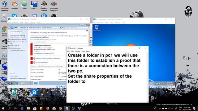Open File Explorer from host taskbar
Image resolution: width=198 pixels, height=111 pixels.
pos(28,108)
